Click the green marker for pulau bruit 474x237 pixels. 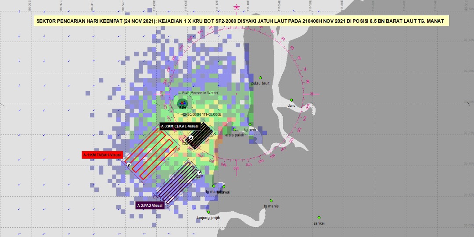pyautogui.click(x=260, y=78)
